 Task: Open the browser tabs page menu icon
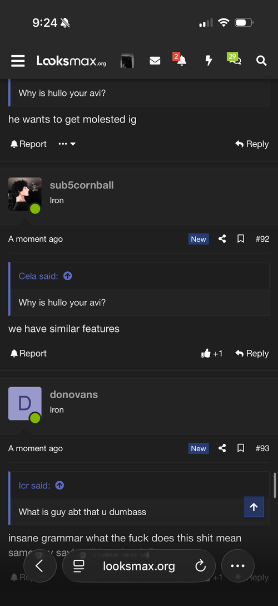tap(78, 566)
